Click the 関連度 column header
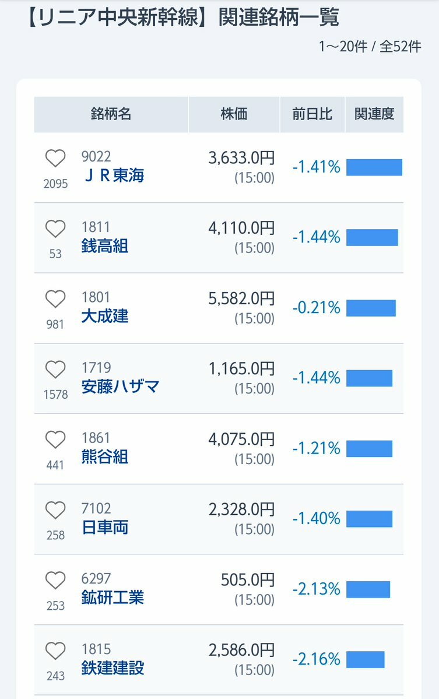The image size is (439, 699). click(x=374, y=114)
